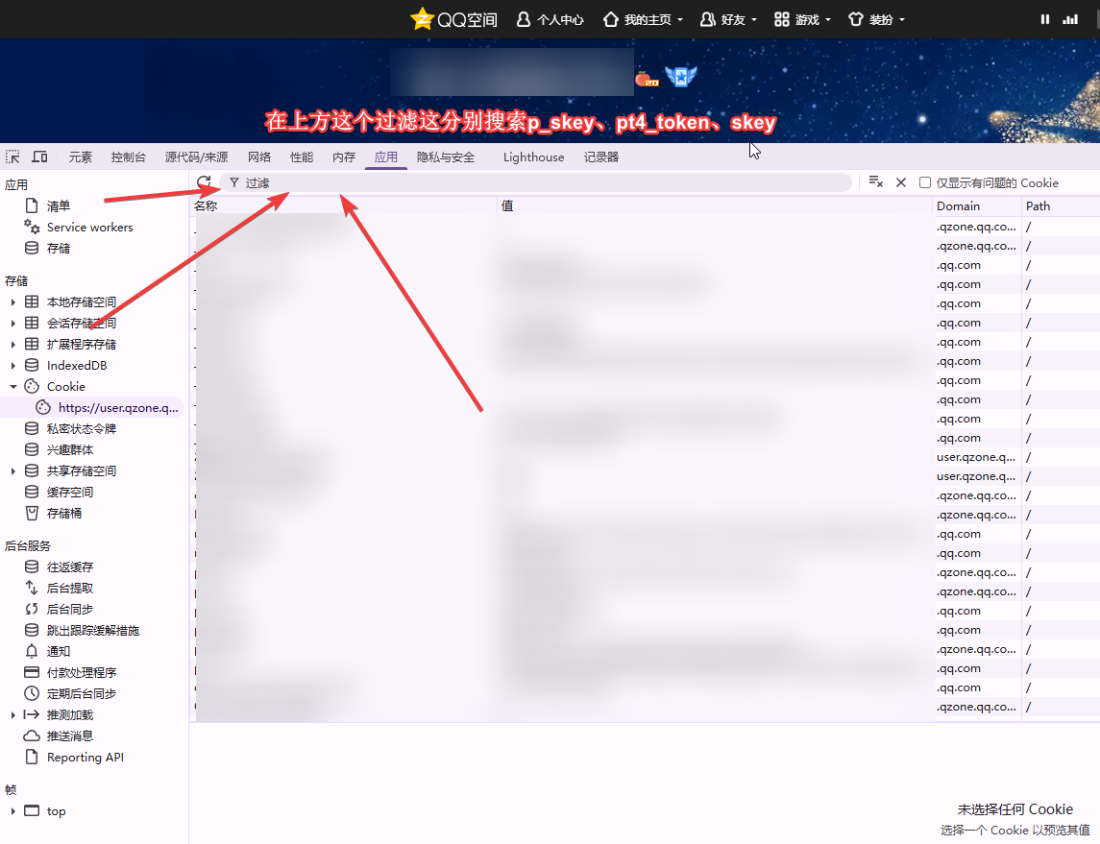The image size is (1100, 844).
Task: Open the 好友 dropdown menu
Action: point(729,19)
